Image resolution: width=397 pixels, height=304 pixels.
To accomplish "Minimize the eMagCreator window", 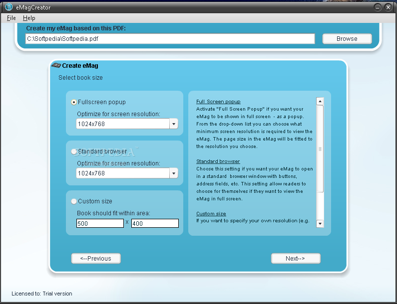I will coord(378,7).
